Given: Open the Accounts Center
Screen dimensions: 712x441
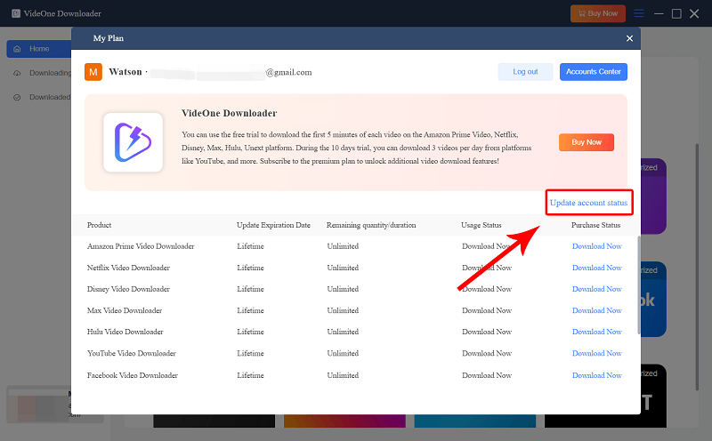Looking at the screenshot, I should [593, 72].
